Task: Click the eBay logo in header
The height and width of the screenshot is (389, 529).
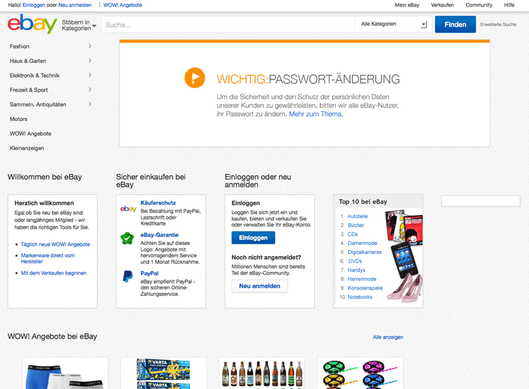Action: click(x=32, y=24)
